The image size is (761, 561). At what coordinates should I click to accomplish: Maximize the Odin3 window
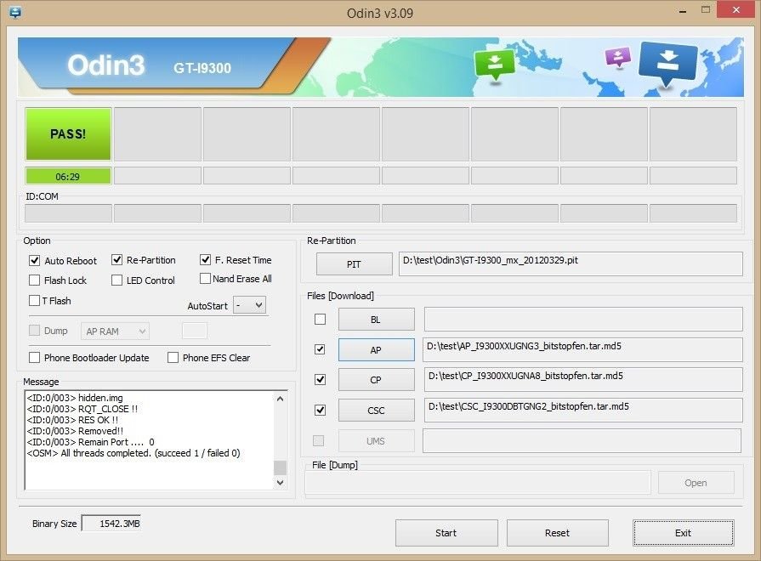tap(706, 9)
